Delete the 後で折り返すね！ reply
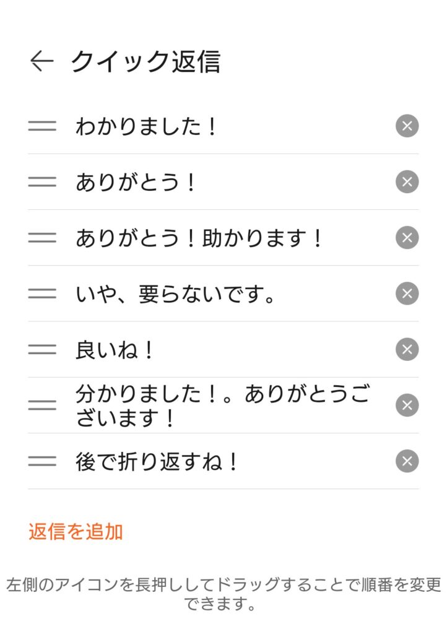Viewport: 447px width, 634px height. [x=407, y=461]
